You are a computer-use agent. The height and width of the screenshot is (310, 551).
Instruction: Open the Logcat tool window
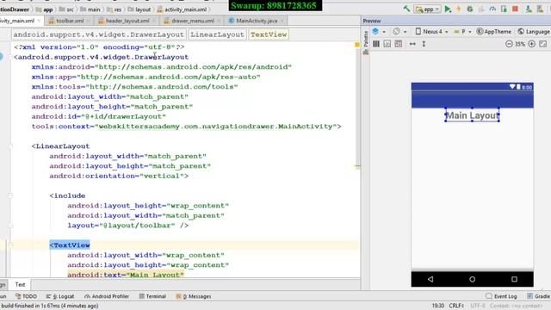[x=60, y=296]
